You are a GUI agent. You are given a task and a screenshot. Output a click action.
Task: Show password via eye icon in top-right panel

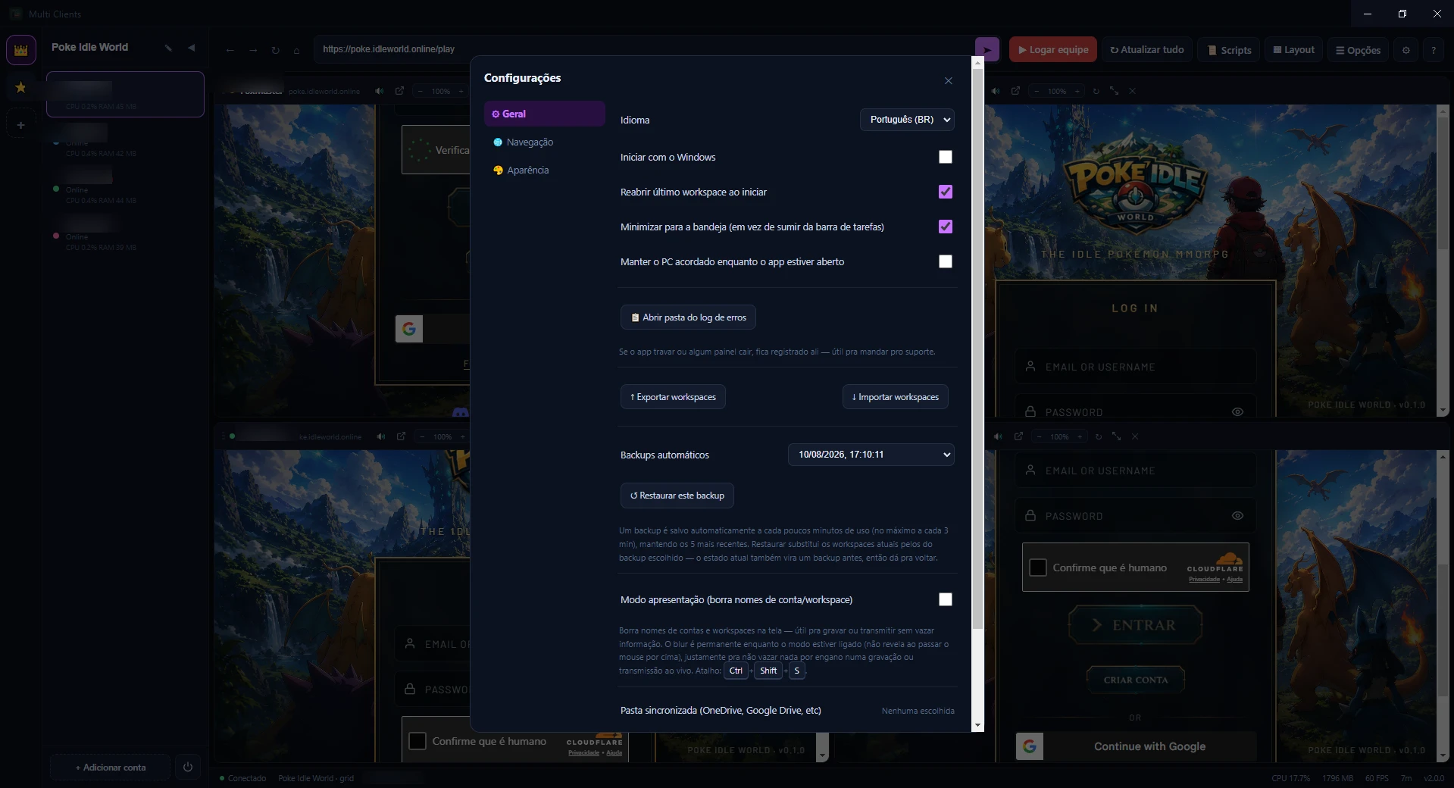pos(1237,412)
